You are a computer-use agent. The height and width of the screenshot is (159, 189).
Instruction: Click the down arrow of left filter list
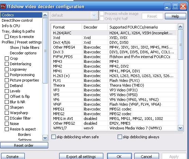tap(45, 138)
